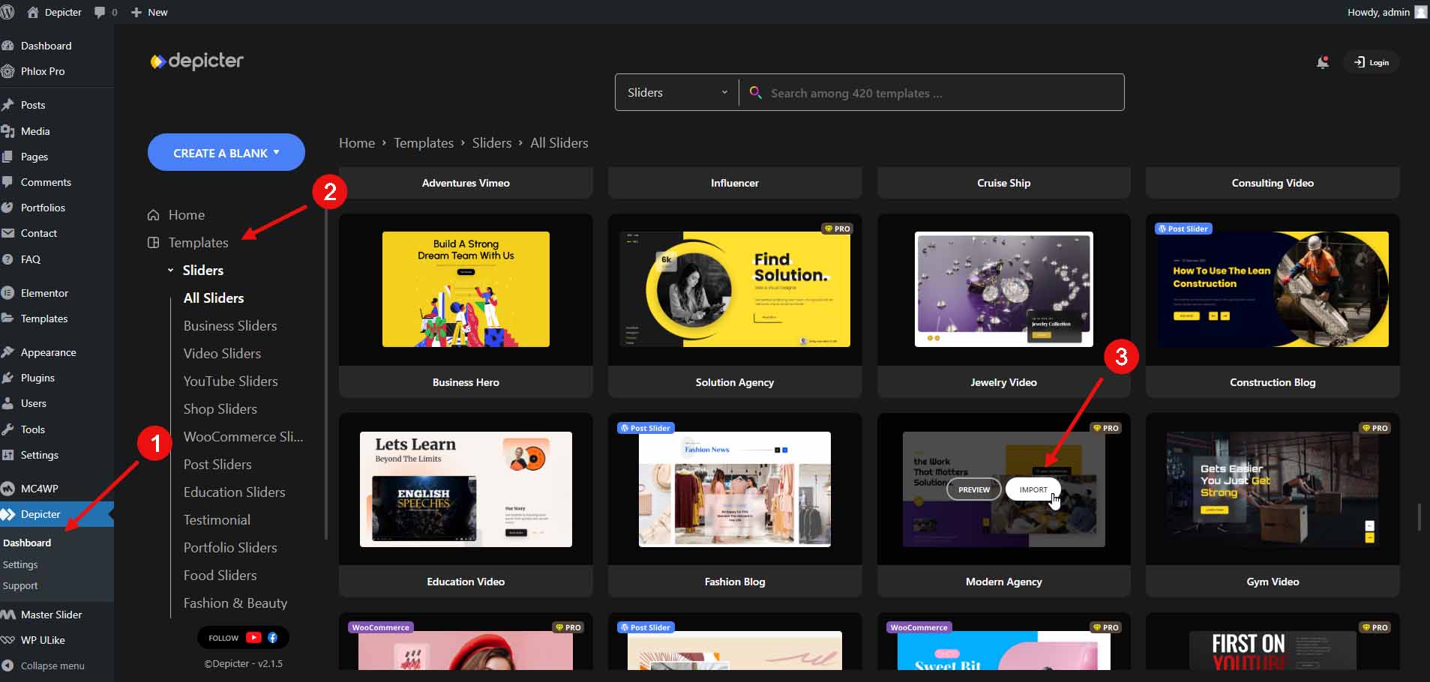
Task: Open Education Video template thumbnail
Action: tap(466, 489)
